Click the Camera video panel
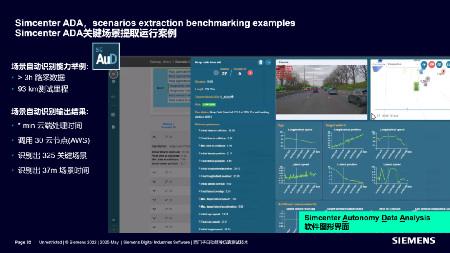 (x=321, y=89)
